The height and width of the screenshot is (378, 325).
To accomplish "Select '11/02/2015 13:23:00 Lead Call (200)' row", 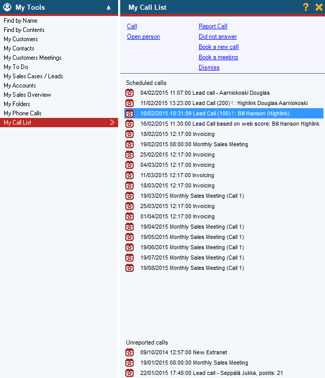I will tap(224, 103).
